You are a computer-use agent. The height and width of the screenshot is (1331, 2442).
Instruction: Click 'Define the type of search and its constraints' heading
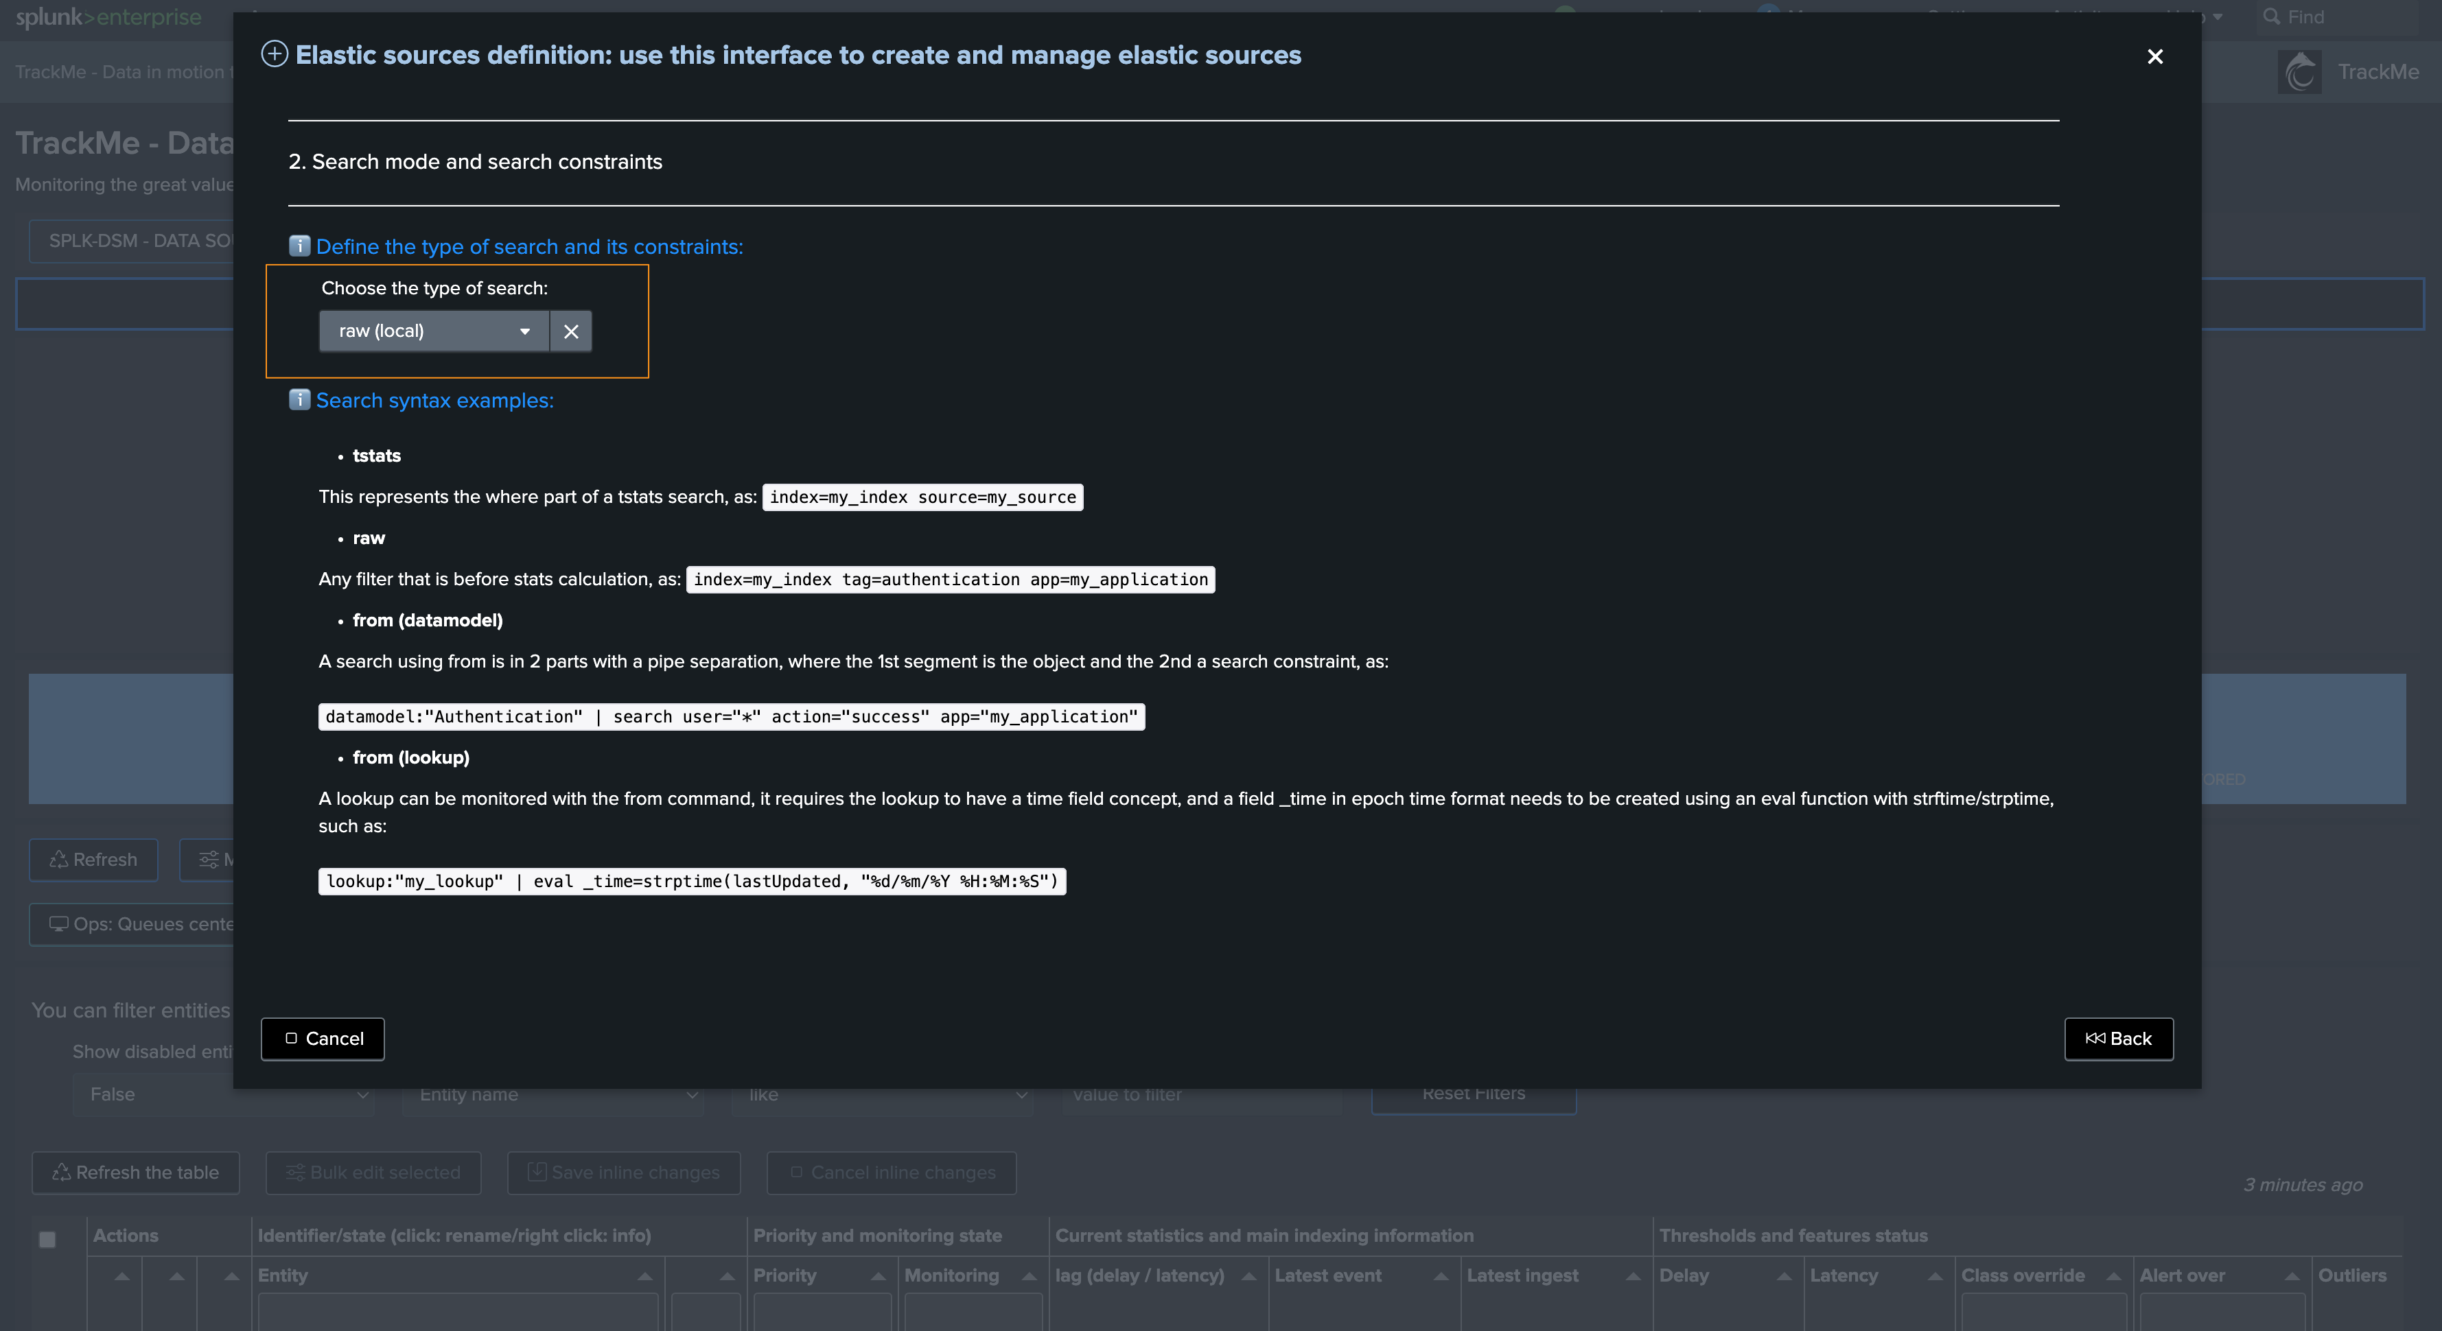coord(529,246)
